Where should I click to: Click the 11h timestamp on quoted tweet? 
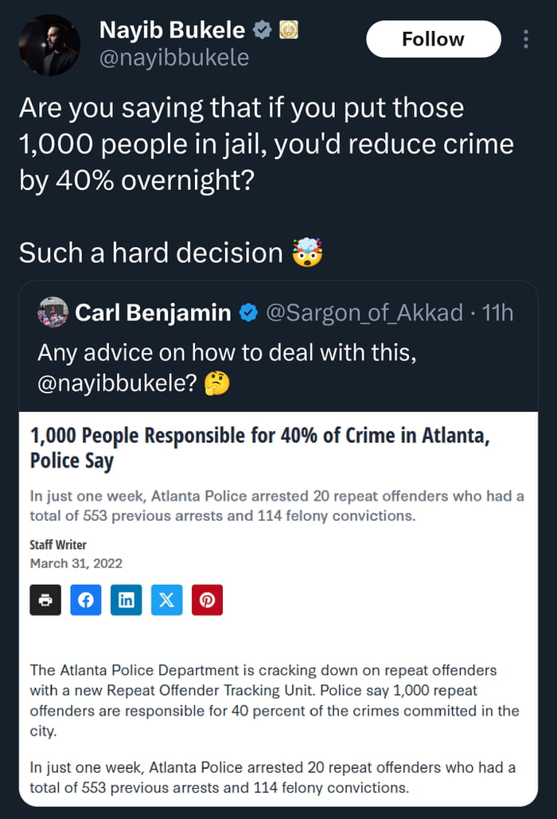coord(497,312)
